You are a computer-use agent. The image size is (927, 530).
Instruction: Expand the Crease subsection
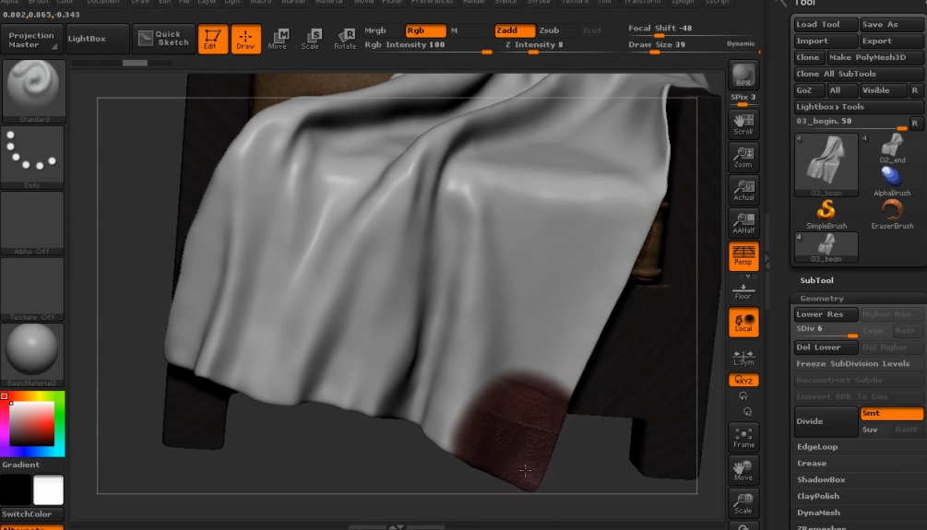coord(811,464)
